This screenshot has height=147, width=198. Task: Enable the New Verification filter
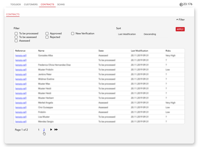72,33
